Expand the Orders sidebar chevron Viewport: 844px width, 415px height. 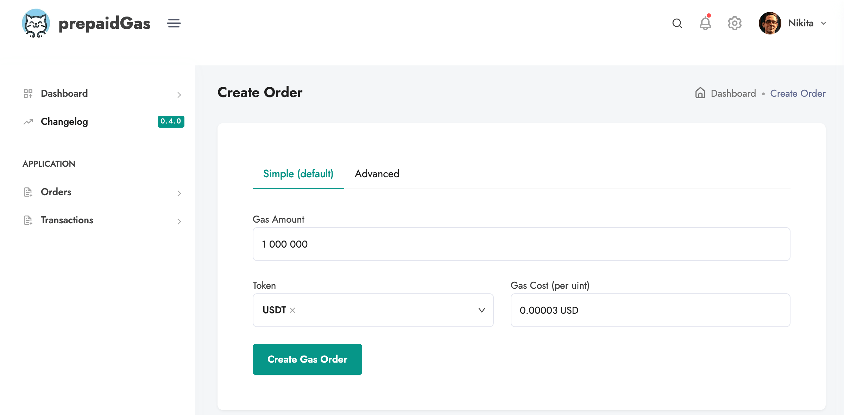pyautogui.click(x=179, y=193)
